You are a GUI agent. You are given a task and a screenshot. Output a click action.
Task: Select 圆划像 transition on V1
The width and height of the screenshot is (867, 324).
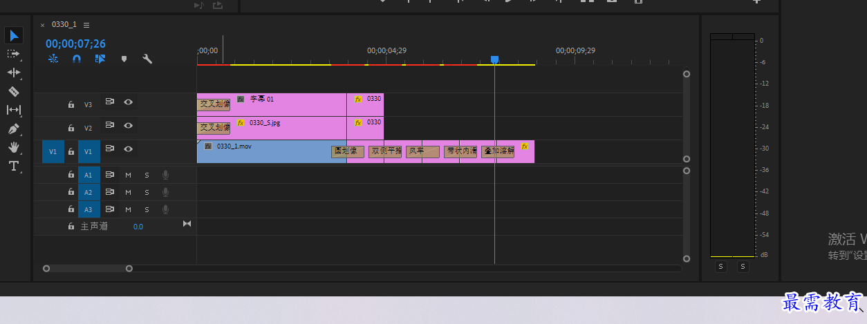348,151
